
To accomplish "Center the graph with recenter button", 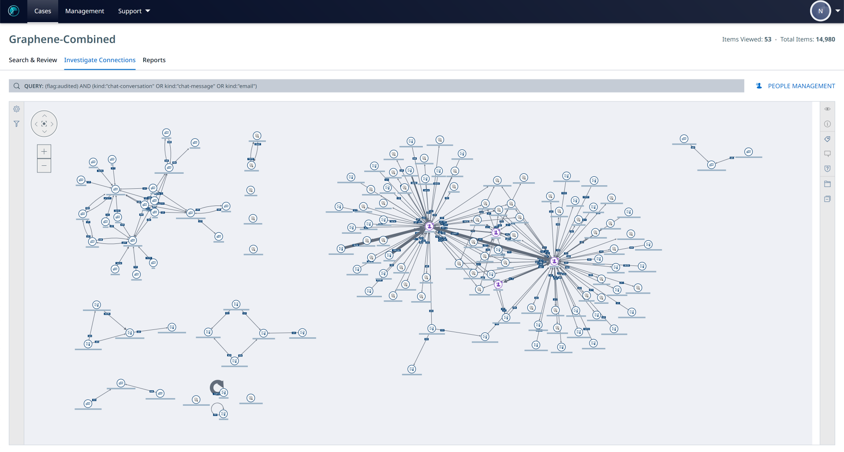I will tap(44, 124).
